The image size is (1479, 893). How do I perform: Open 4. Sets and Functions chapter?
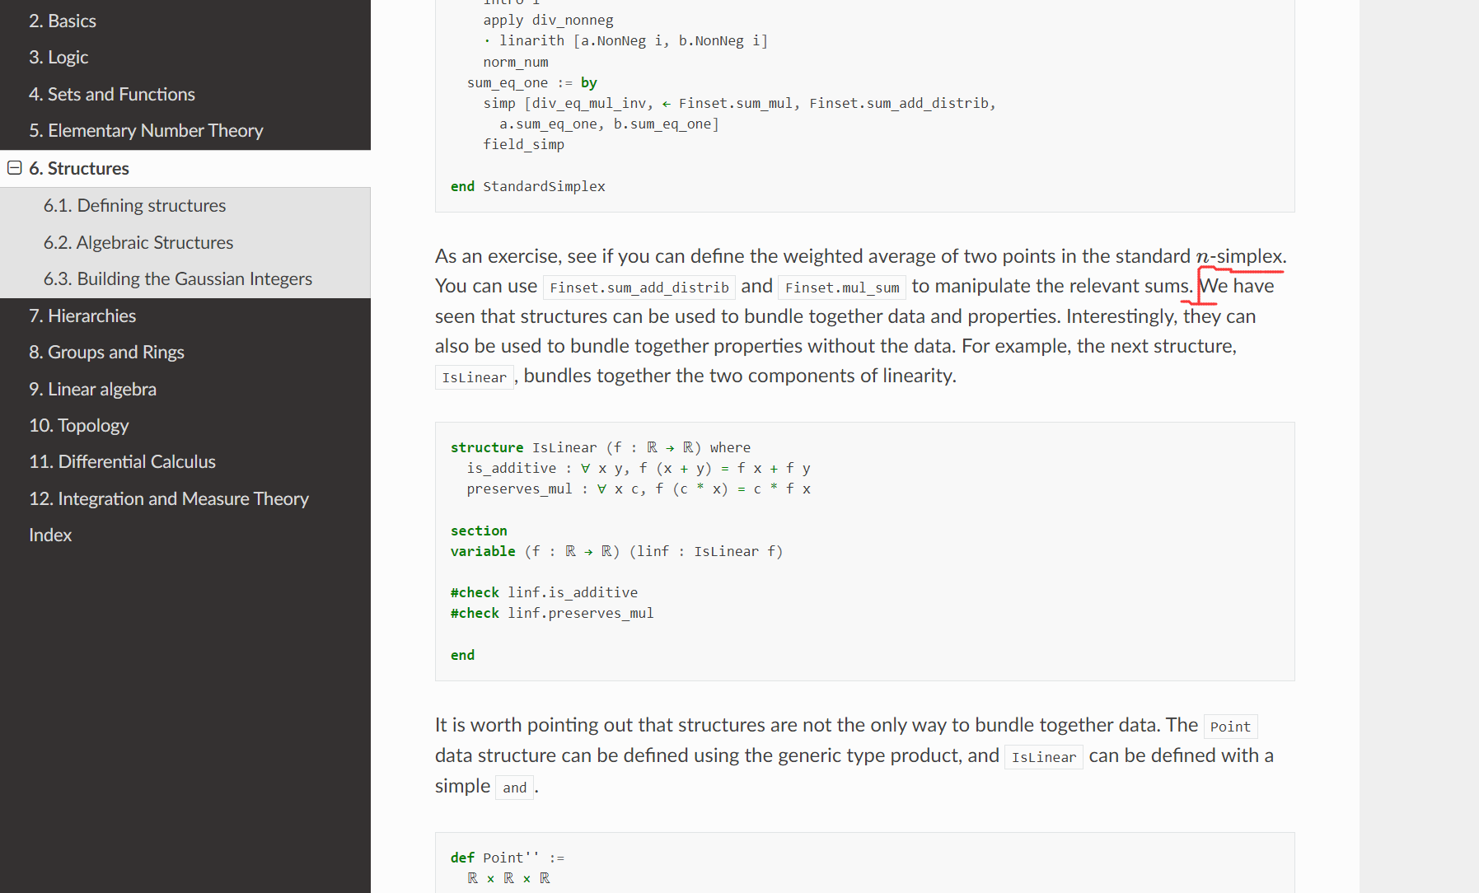point(112,94)
